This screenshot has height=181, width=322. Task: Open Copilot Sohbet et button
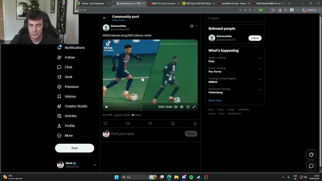click(x=309, y=10)
